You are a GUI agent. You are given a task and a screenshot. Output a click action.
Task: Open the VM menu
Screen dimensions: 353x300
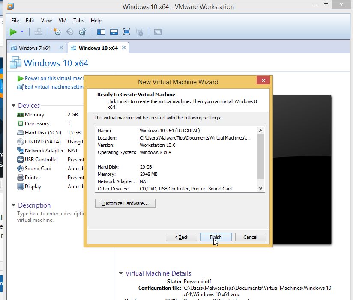pyautogui.click(x=63, y=21)
